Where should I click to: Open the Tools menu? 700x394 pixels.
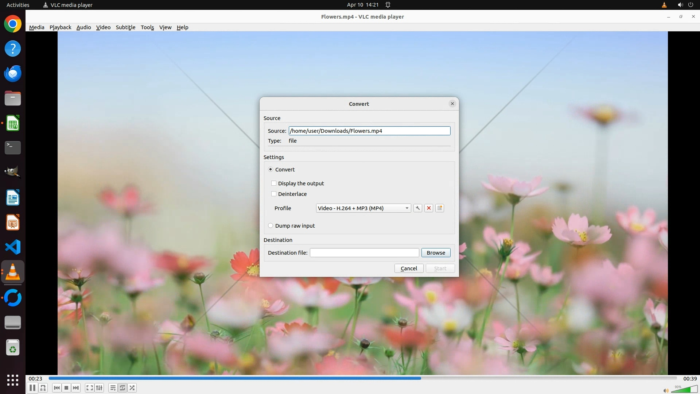[x=147, y=27]
